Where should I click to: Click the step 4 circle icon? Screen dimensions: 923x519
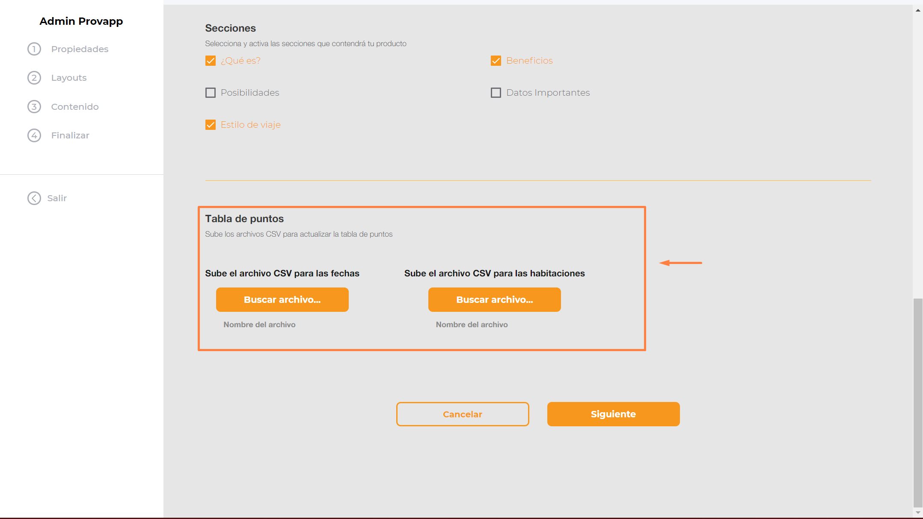point(34,135)
